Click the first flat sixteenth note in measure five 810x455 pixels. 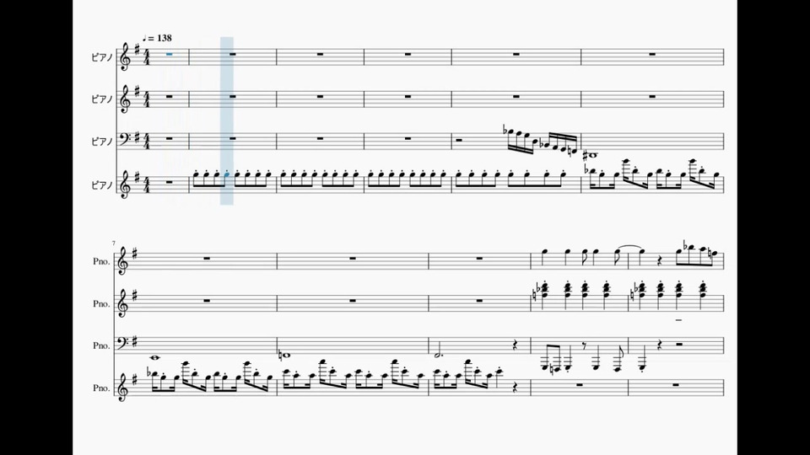click(508, 131)
